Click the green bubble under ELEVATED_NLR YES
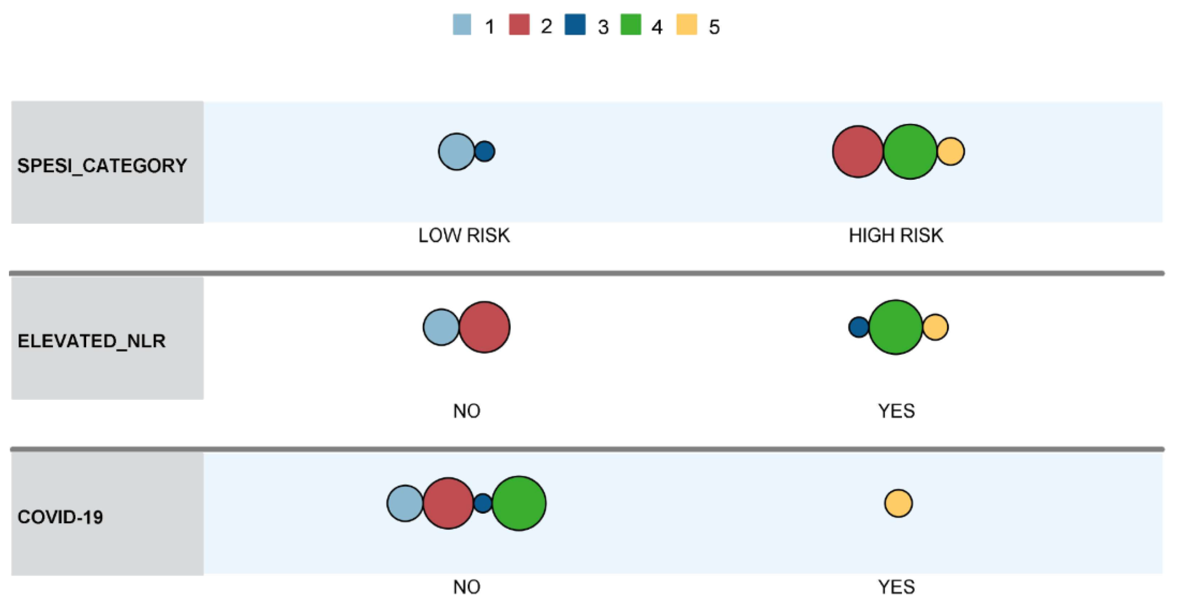The height and width of the screenshot is (610, 1177). (896, 327)
